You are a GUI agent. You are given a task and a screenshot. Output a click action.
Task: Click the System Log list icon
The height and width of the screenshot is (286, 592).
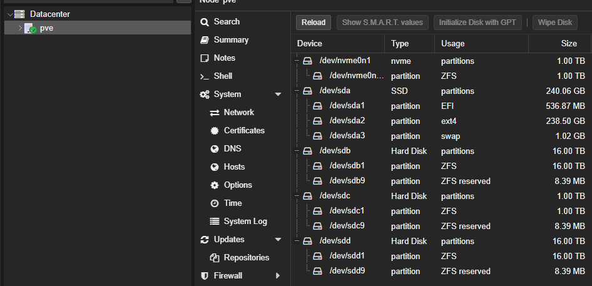[215, 222]
